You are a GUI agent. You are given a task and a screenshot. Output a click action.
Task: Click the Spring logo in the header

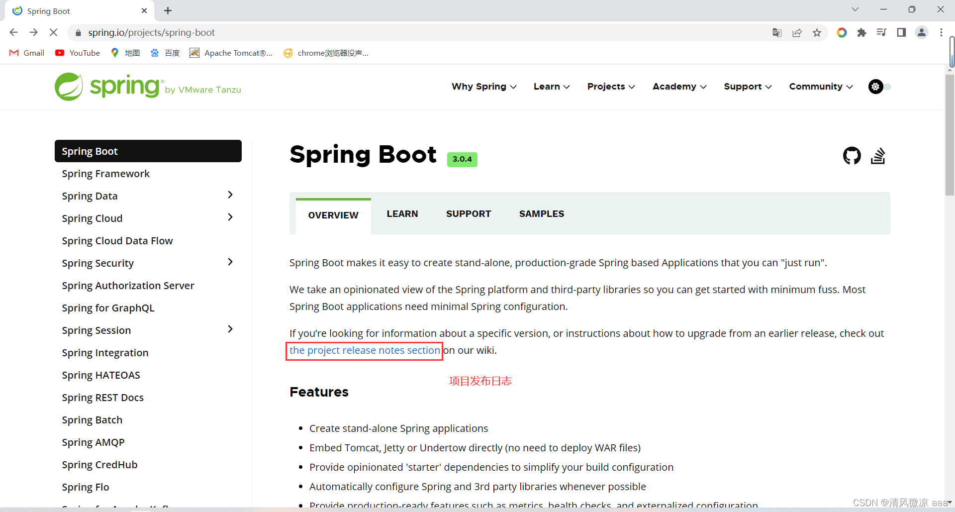(148, 87)
